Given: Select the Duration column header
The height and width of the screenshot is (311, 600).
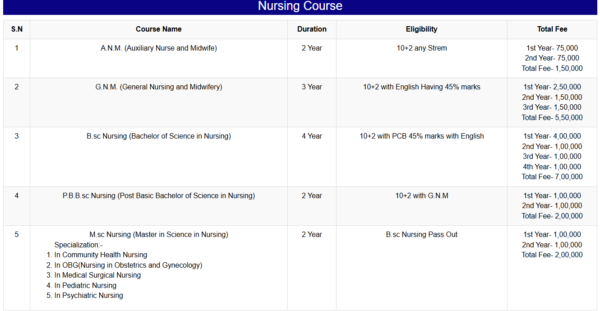Looking at the screenshot, I should [x=312, y=29].
